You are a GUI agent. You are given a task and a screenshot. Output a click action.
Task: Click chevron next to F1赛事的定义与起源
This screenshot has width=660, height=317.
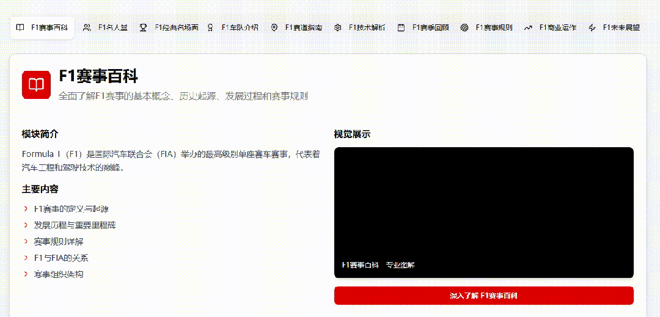pos(26,208)
